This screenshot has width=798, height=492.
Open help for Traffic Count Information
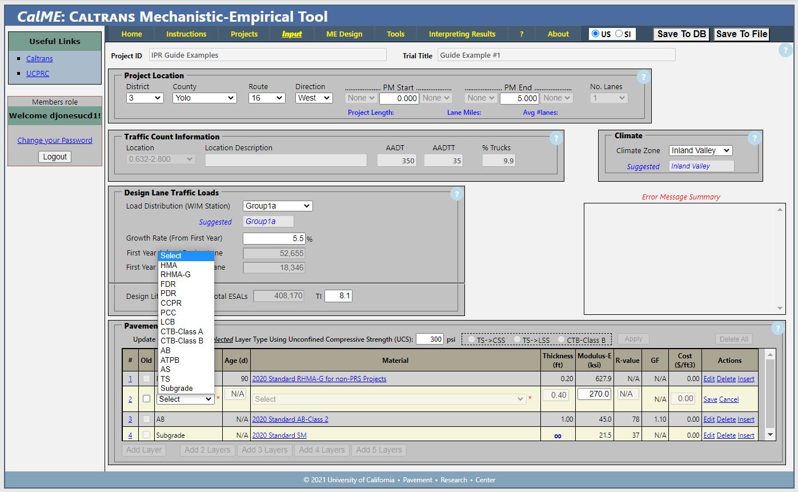pyautogui.click(x=556, y=138)
